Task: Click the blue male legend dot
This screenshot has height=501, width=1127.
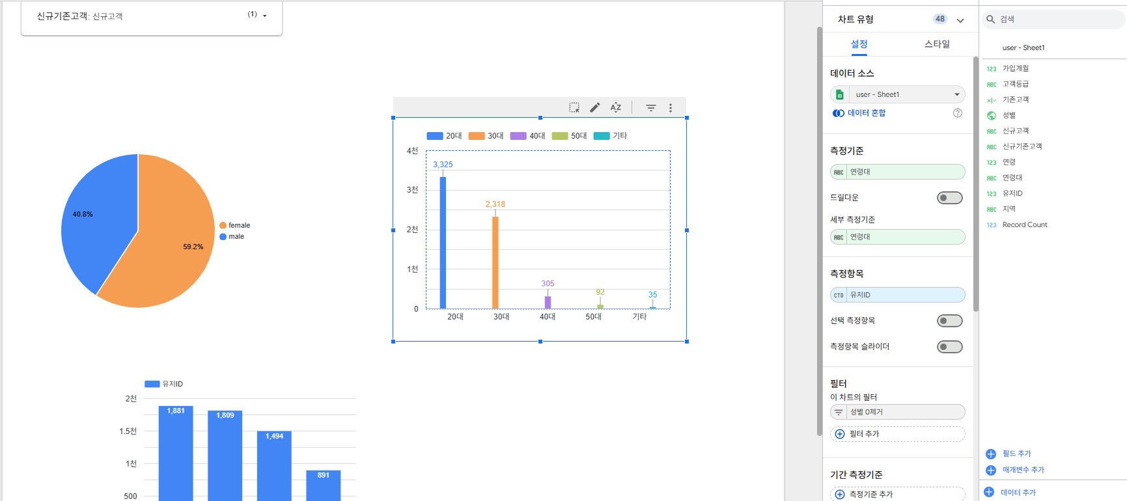Action: [223, 237]
